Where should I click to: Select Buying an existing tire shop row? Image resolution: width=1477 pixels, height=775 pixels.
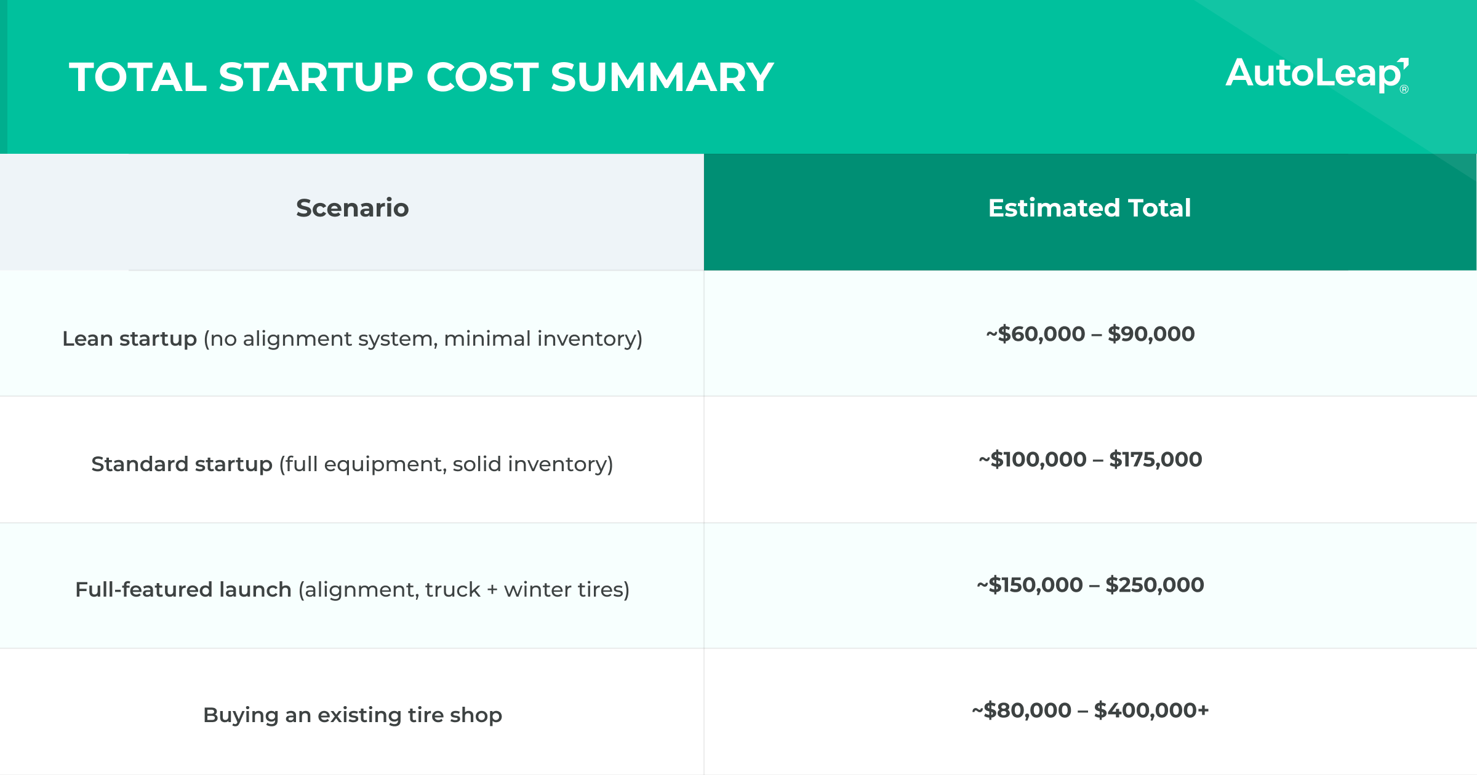pyautogui.click(x=738, y=712)
